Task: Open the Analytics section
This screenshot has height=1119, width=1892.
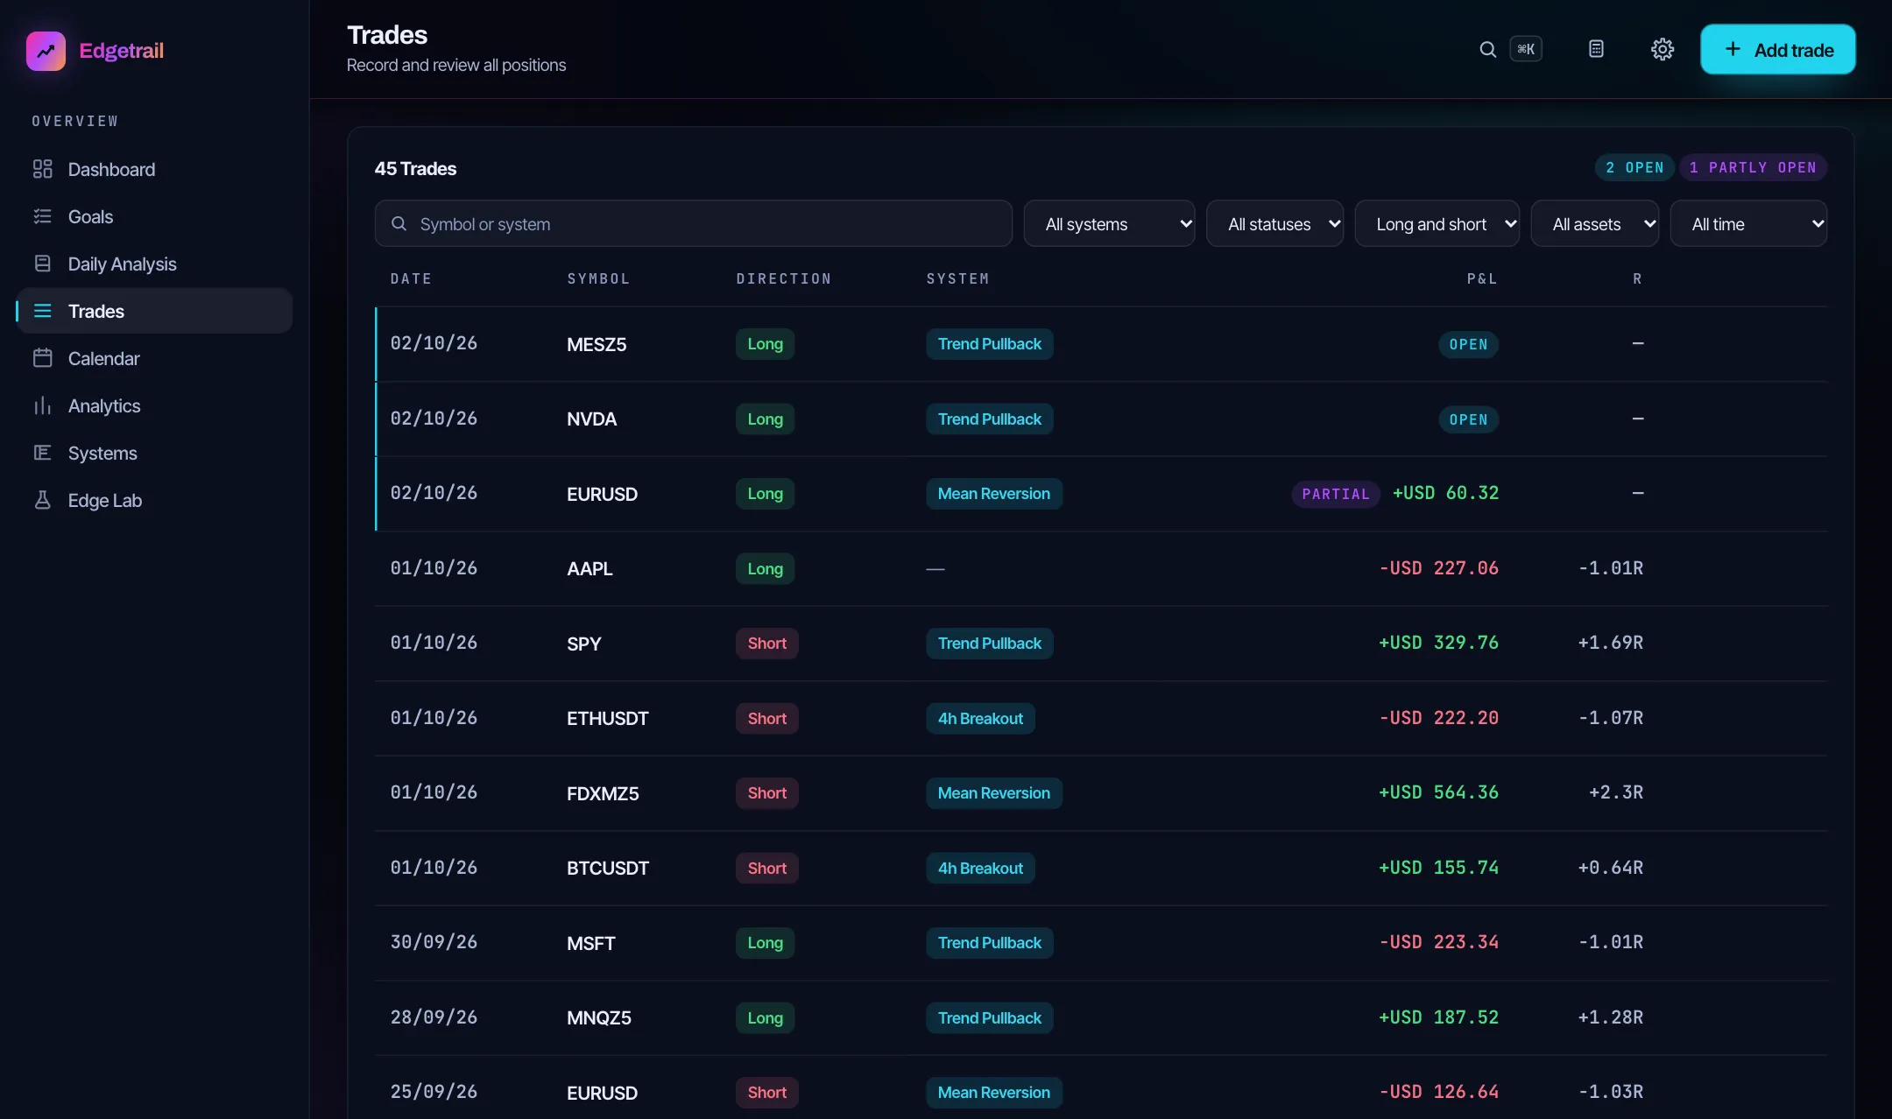Action: (x=155, y=405)
